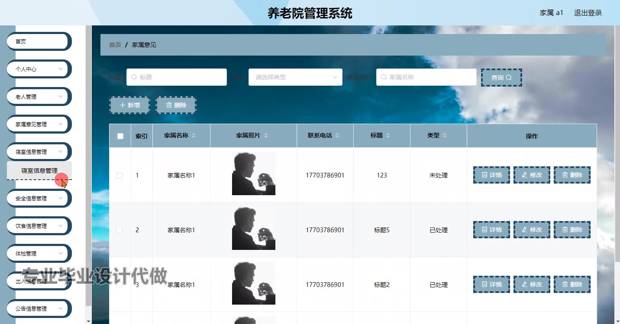Sort by 家属名称 column arrows
This screenshot has height=324, width=620.
[x=193, y=136]
